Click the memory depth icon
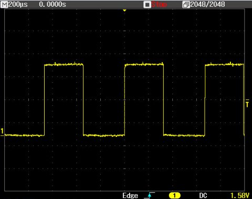Viewport: 252px width, 199px height. point(186,5)
